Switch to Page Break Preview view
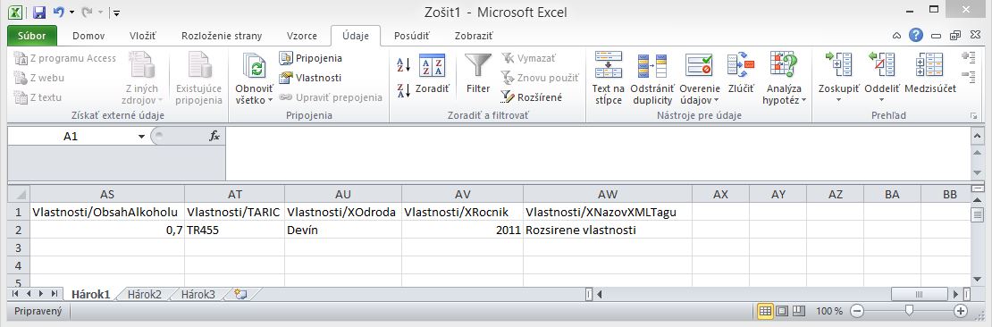The height and width of the screenshot is (327, 992). pyautogui.click(x=798, y=311)
